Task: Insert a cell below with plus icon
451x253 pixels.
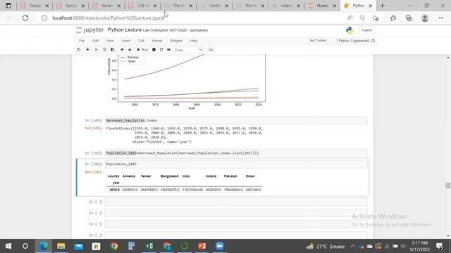Action: pyautogui.click(x=87, y=50)
